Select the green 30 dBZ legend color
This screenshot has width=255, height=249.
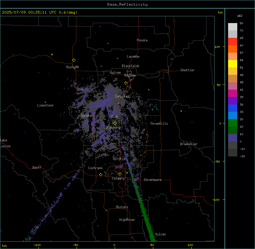[x=233, y=123]
